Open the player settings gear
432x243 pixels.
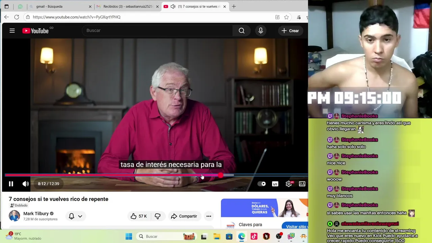(x=289, y=184)
